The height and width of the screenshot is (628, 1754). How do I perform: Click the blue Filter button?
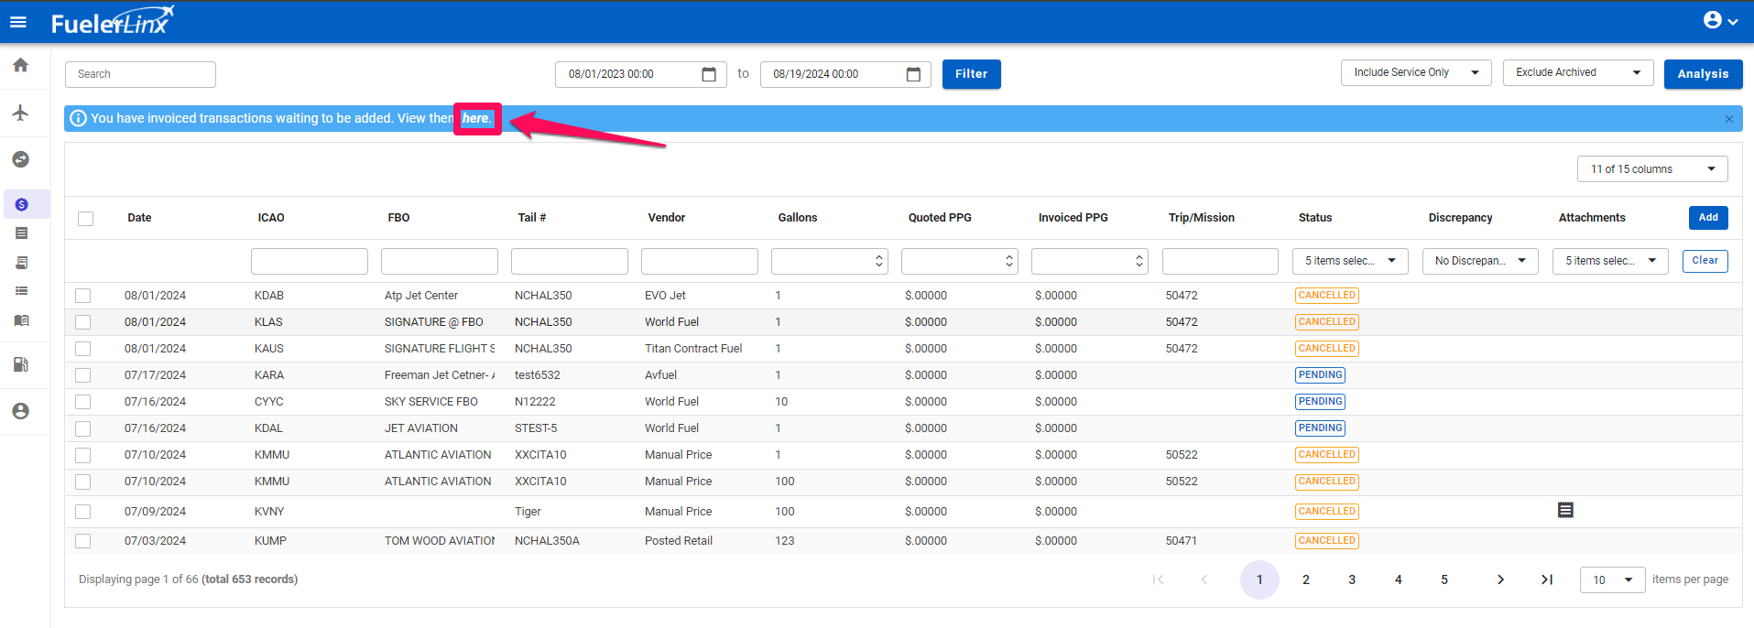(971, 74)
